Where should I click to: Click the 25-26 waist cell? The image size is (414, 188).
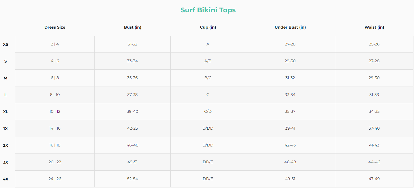click(374, 44)
